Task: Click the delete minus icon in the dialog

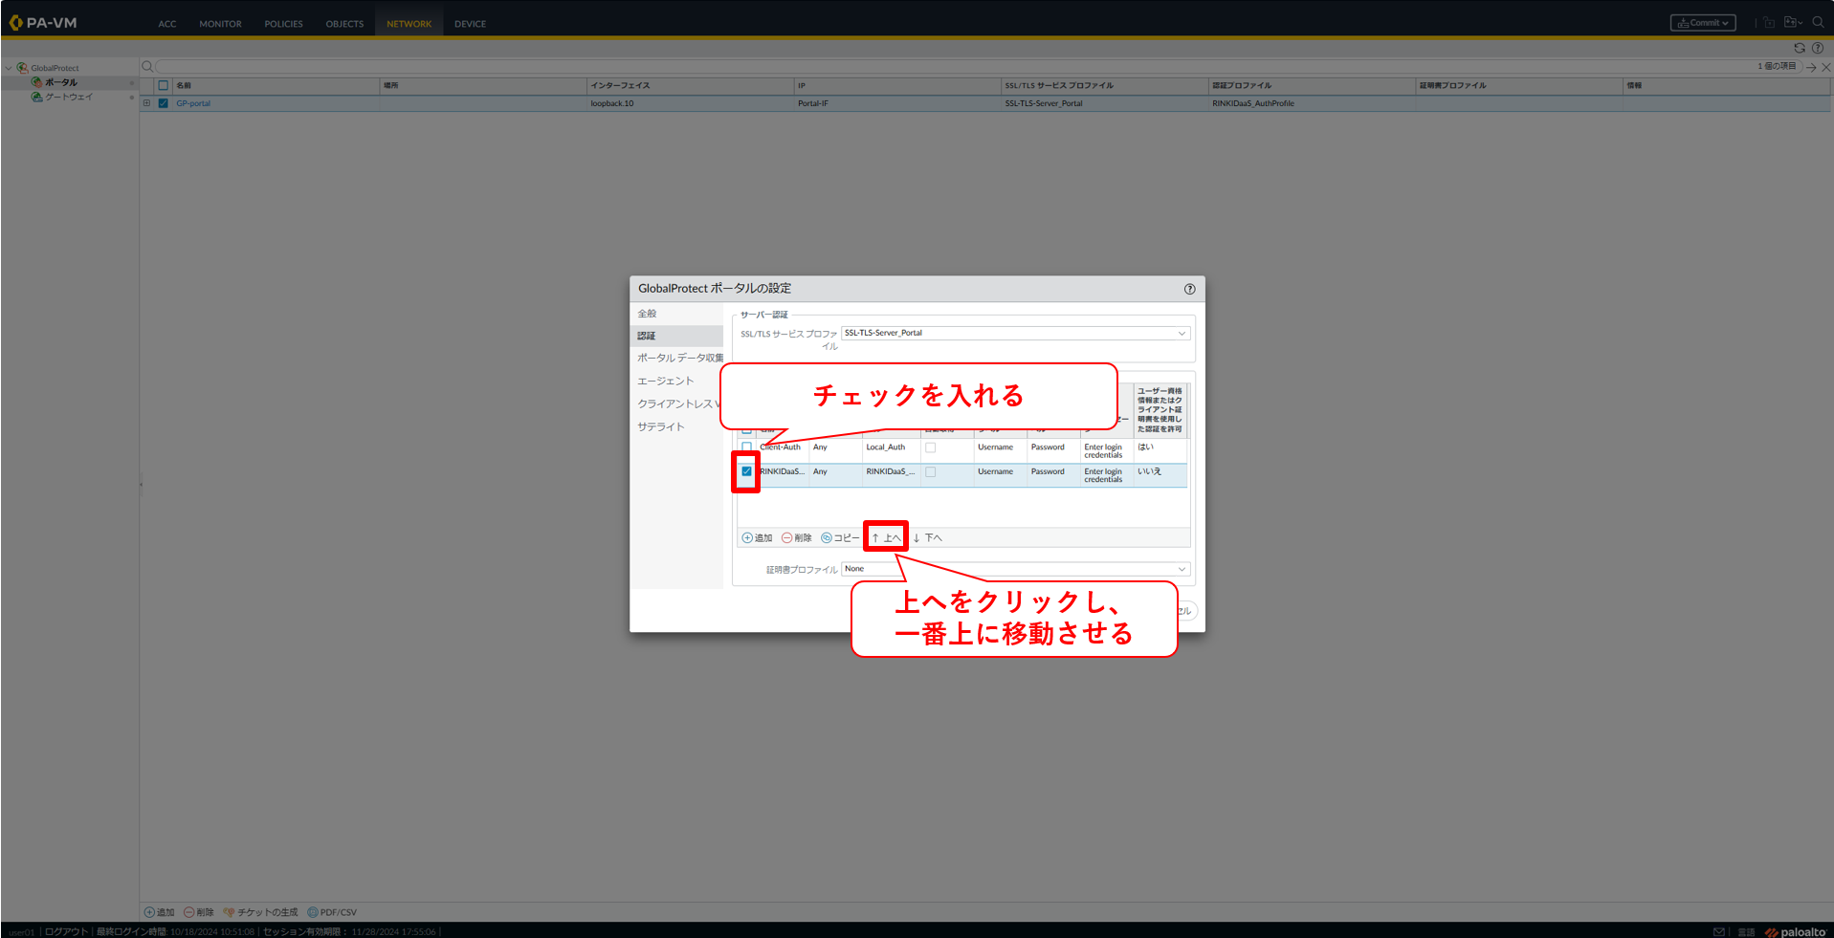Action: (x=786, y=538)
